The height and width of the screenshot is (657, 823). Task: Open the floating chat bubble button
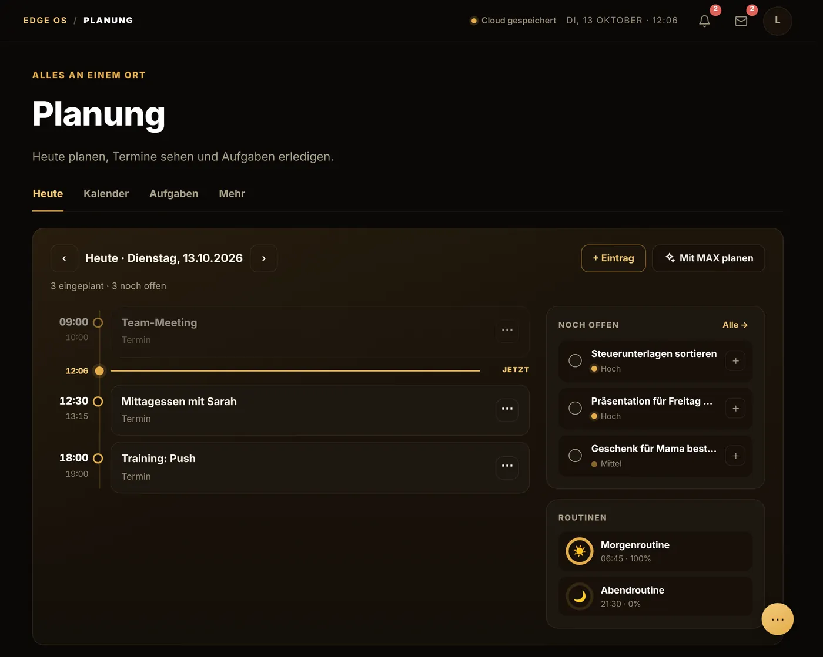pos(777,619)
